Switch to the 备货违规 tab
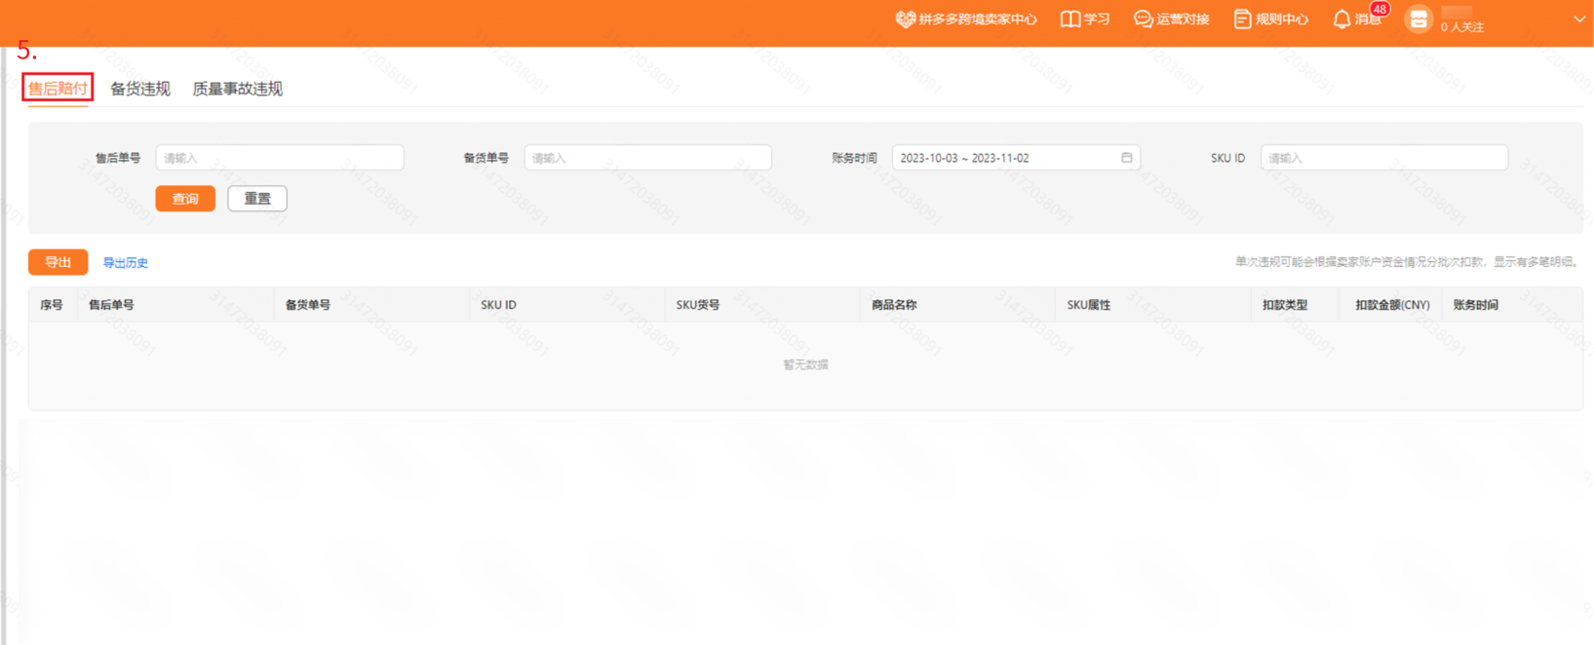The image size is (1594, 645). (x=140, y=89)
